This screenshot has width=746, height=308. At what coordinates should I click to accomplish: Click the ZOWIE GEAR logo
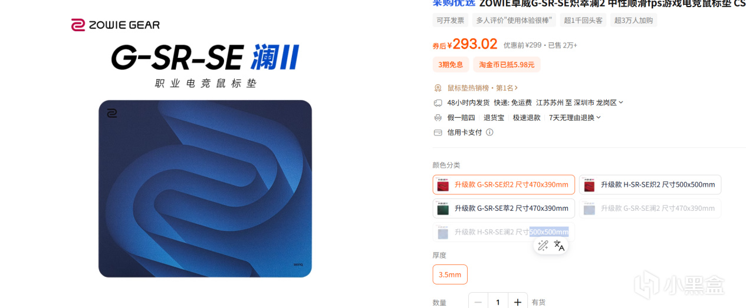pyautogui.click(x=116, y=25)
